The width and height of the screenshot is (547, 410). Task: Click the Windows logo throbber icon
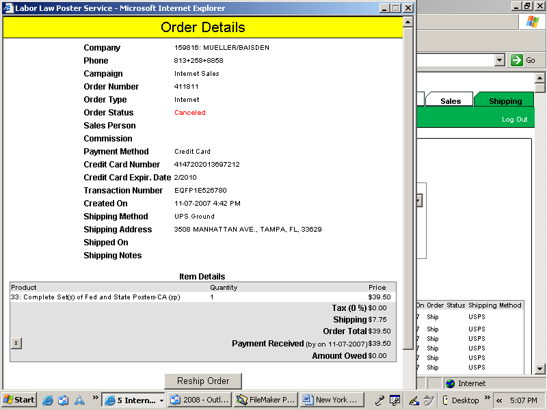[x=532, y=21]
